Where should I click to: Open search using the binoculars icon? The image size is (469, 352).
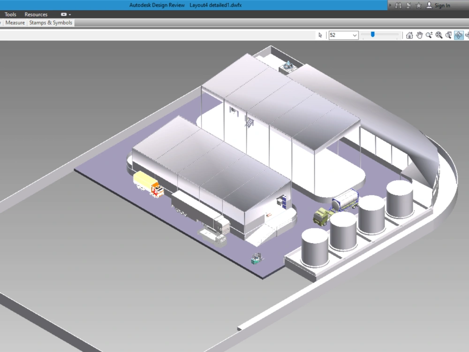coord(399,5)
